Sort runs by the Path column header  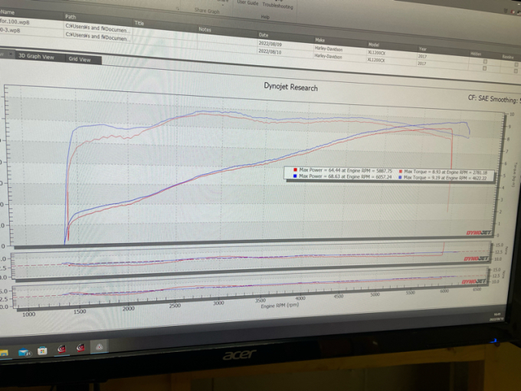[x=70, y=17]
